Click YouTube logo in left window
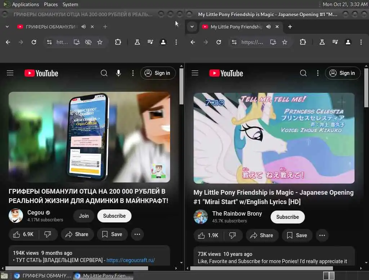Image resolution: width=369 pixels, height=280 pixels. 41,73
